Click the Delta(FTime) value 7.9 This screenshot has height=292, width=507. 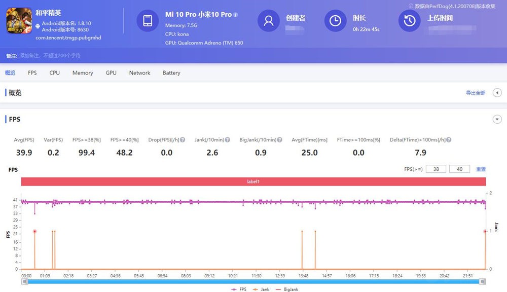[x=420, y=153]
